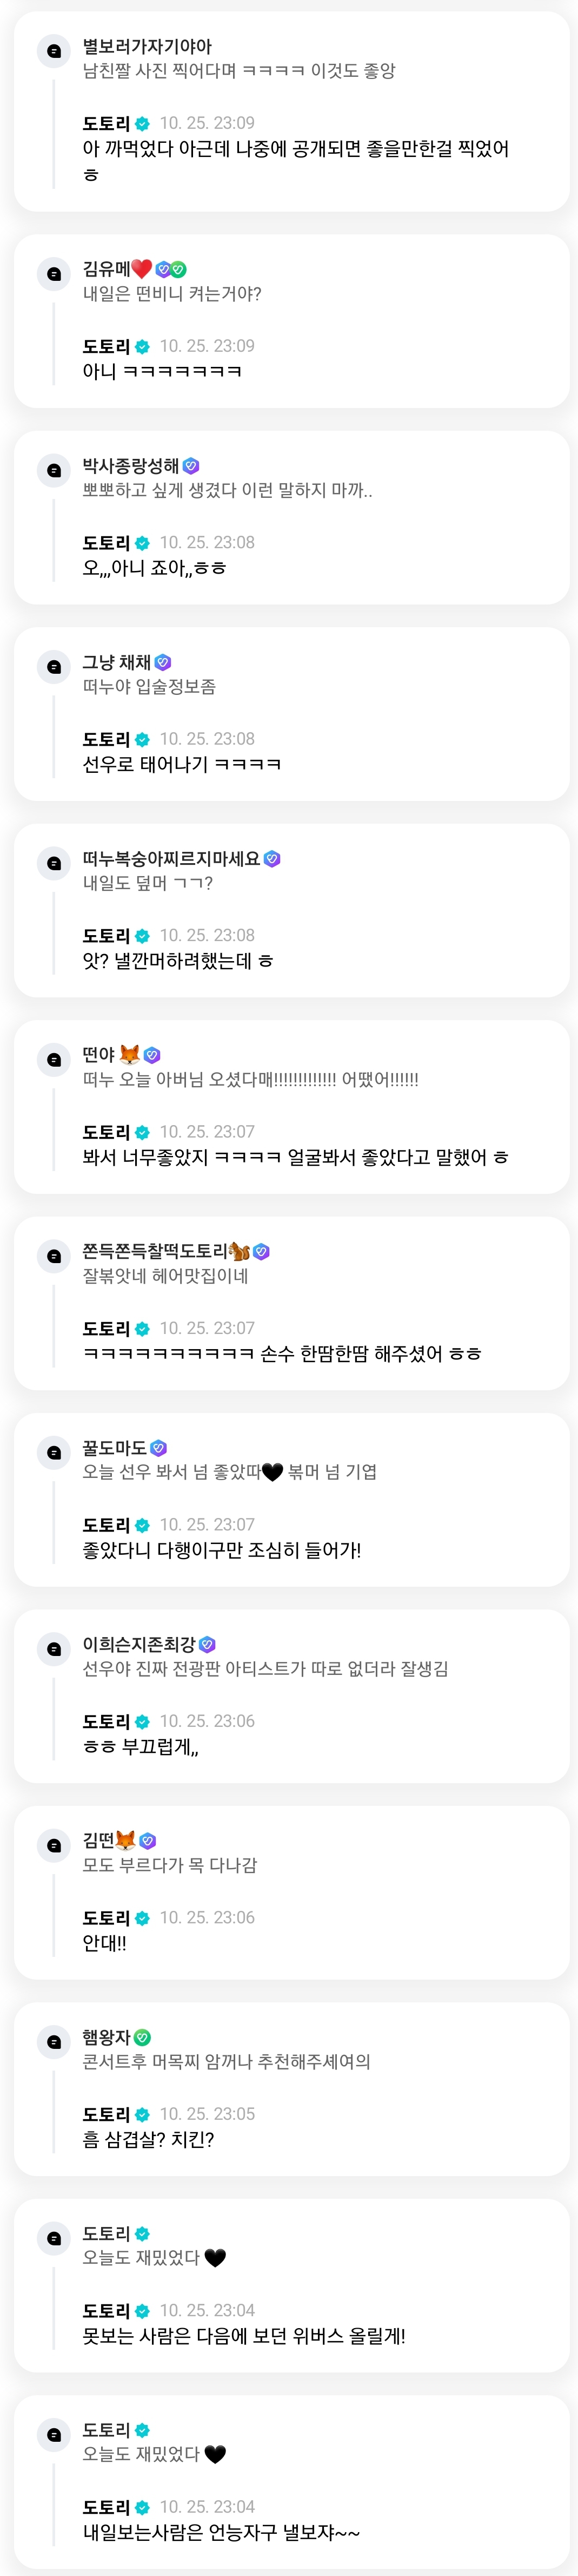Click the squirrel emoji beside 쫀득쫀득찰떡도토리
This screenshot has height=2576, width=578.
pos(240,1251)
